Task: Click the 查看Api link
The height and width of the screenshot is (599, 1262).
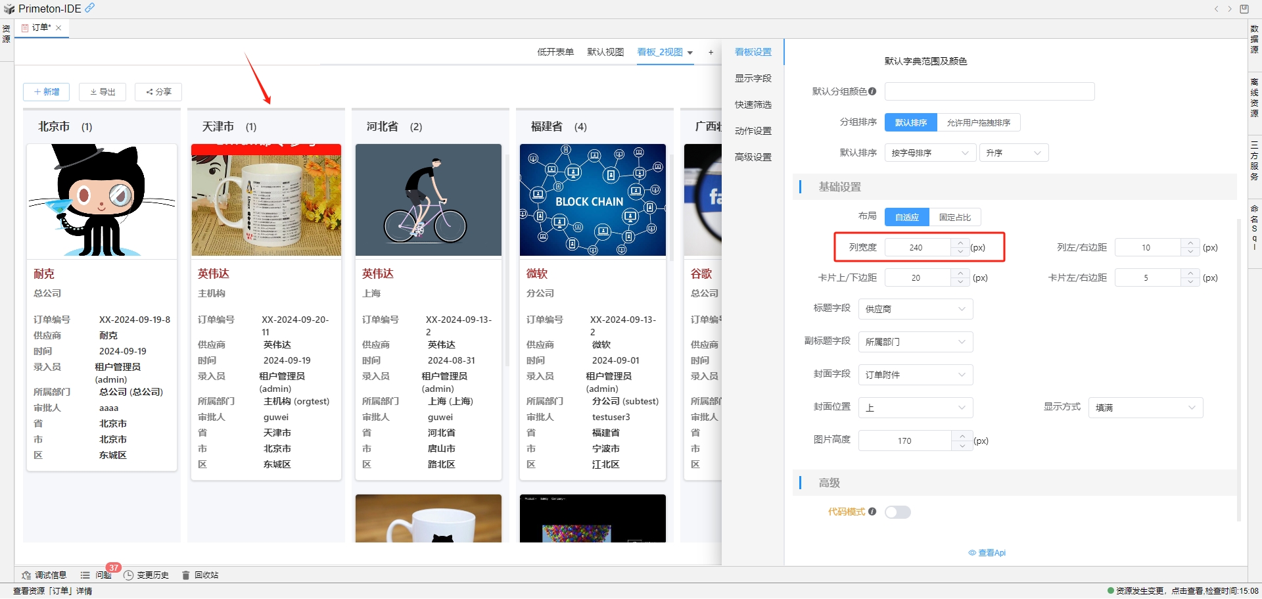Action: click(987, 553)
